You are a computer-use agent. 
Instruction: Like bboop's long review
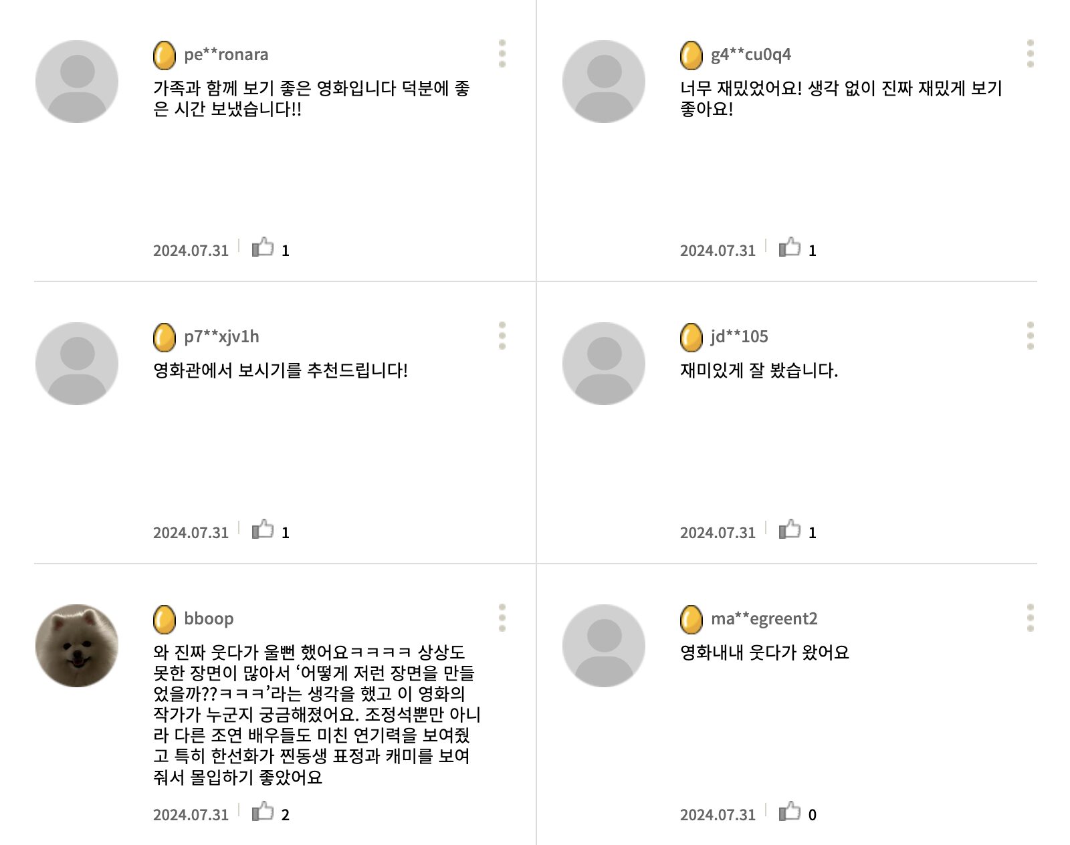click(x=263, y=812)
